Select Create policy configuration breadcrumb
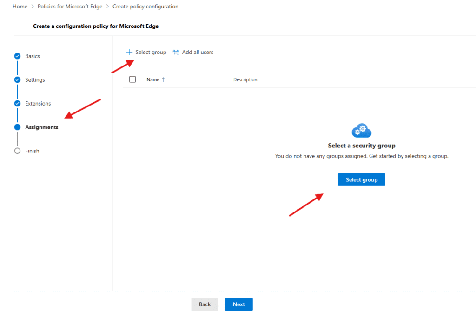Image resolution: width=476 pixels, height=311 pixels. 145,7
